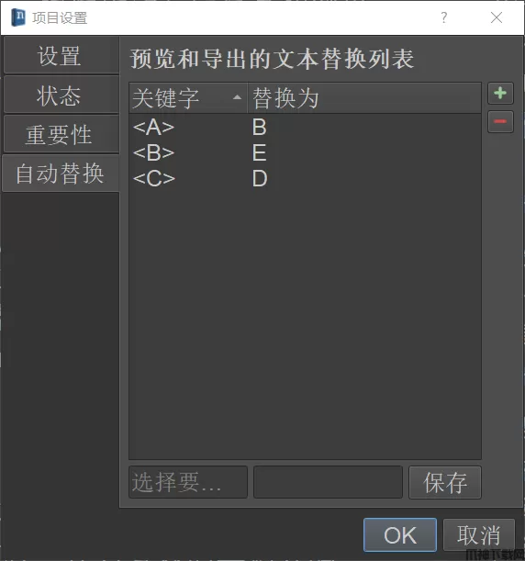The width and height of the screenshot is (525, 561).
Task: Open the 设置 tab
Action: point(61,56)
